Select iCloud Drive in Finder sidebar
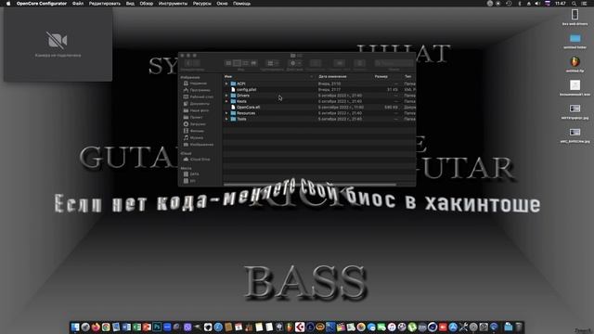Screen dimensions: 594x334 point(200,160)
